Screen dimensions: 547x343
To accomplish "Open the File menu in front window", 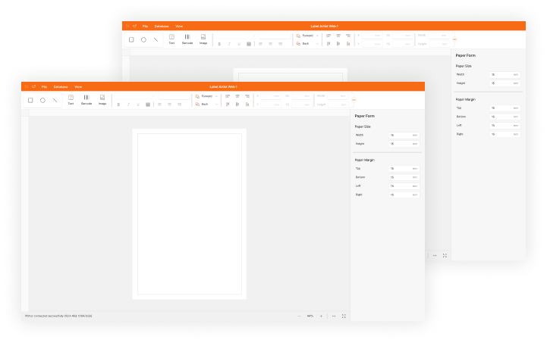I will click(44, 87).
